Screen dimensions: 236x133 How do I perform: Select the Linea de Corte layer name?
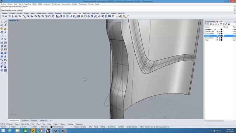pyautogui.click(x=209, y=32)
